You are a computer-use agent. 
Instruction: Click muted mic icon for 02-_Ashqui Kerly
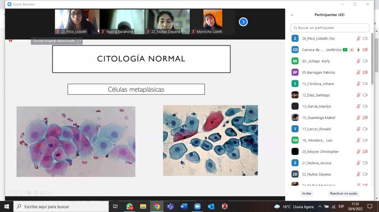(x=358, y=61)
